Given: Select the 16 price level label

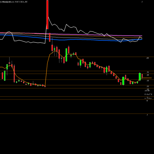Looking at the screenshot, I should point(148,72).
